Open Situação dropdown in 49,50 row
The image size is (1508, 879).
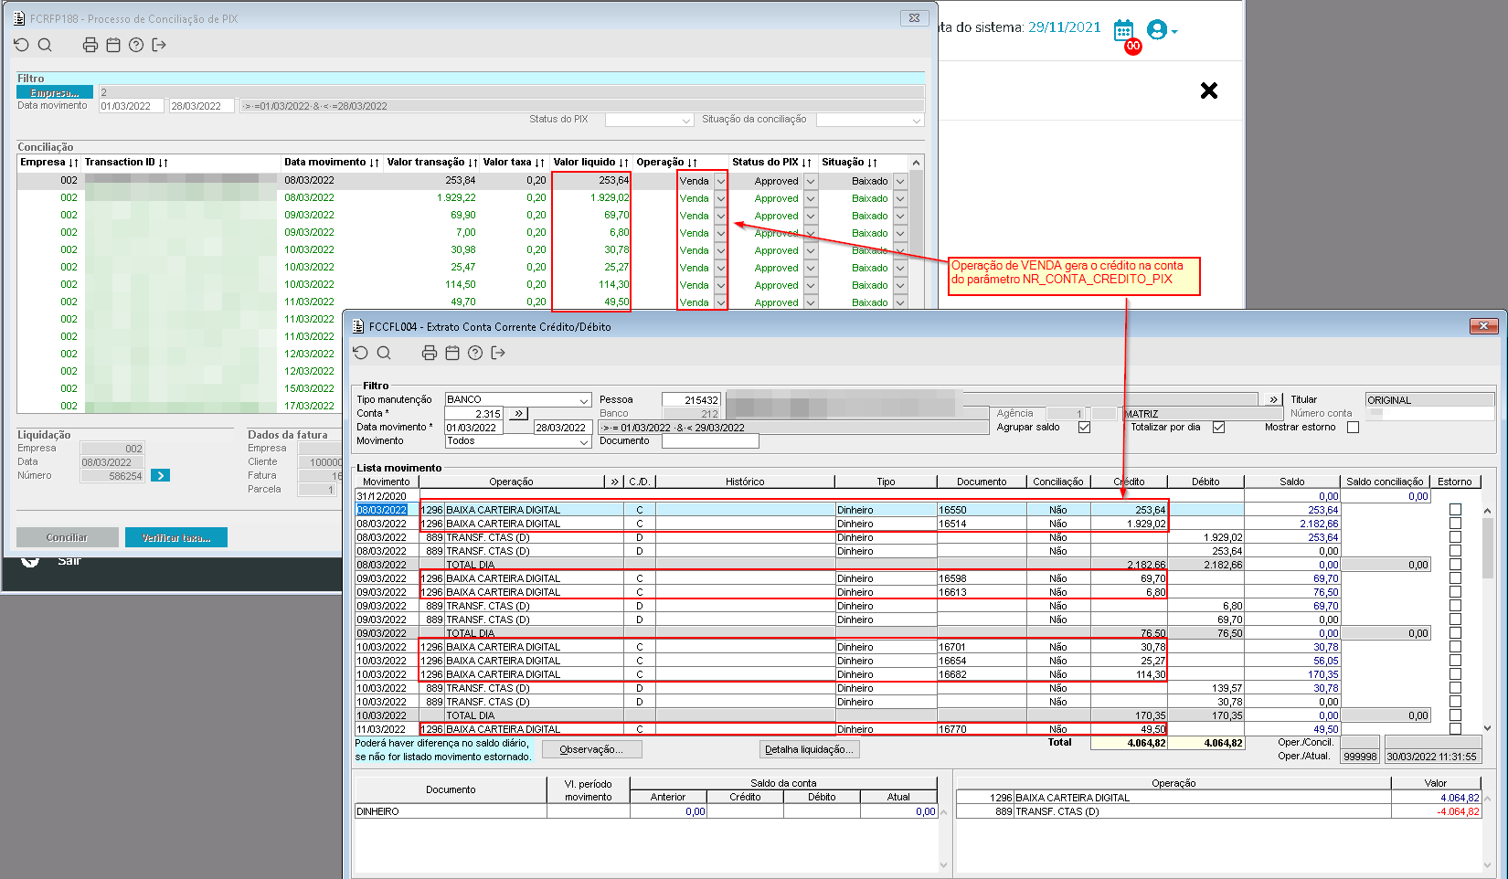click(x=899, y=302)
